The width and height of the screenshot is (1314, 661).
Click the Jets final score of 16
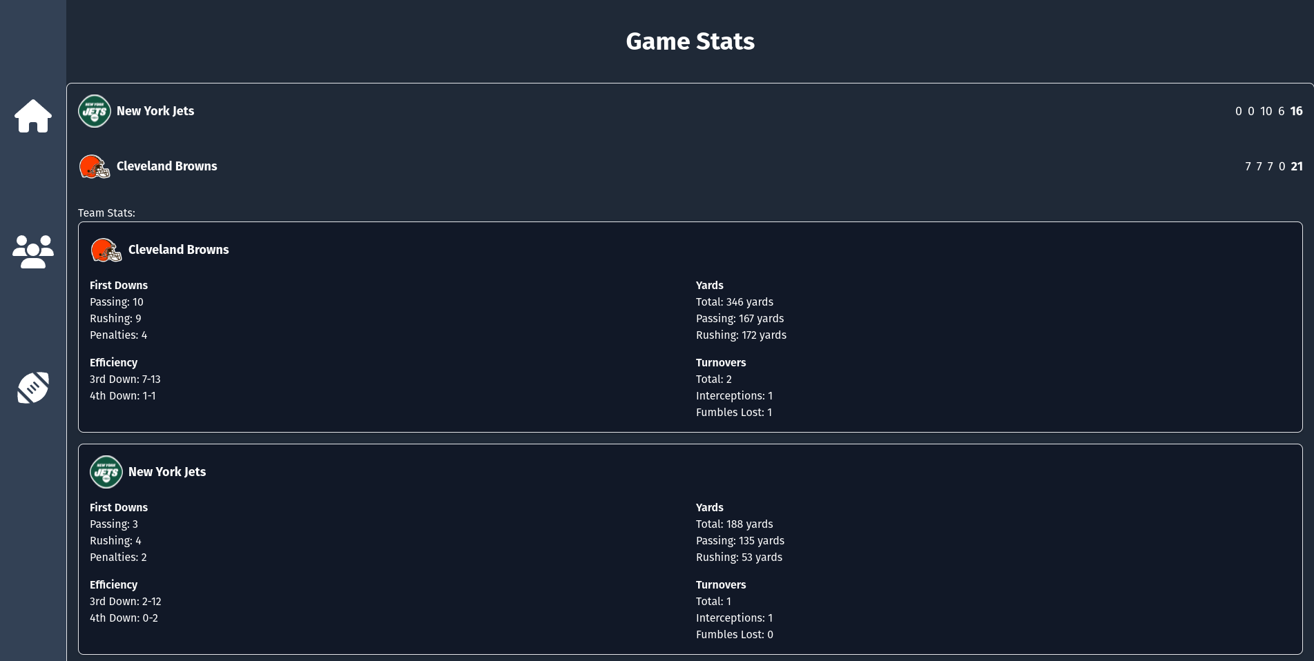point(1296,110)
